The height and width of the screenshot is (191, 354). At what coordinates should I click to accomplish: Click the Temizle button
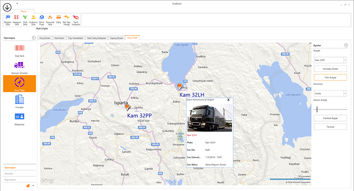click(330, 127)
